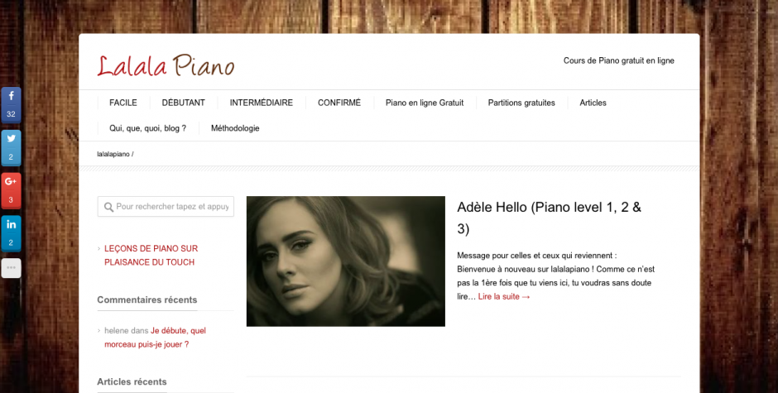The height and width of the screenshot is (393, 778).
Task: Select the INTERMÉDIAIRE navigation item
Action: (261, 103)
